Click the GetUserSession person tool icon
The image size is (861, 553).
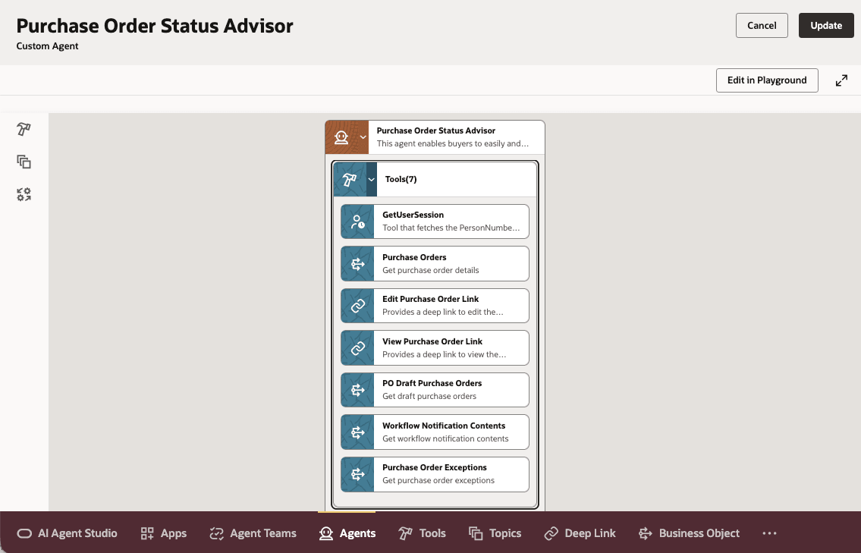[357, 221]
